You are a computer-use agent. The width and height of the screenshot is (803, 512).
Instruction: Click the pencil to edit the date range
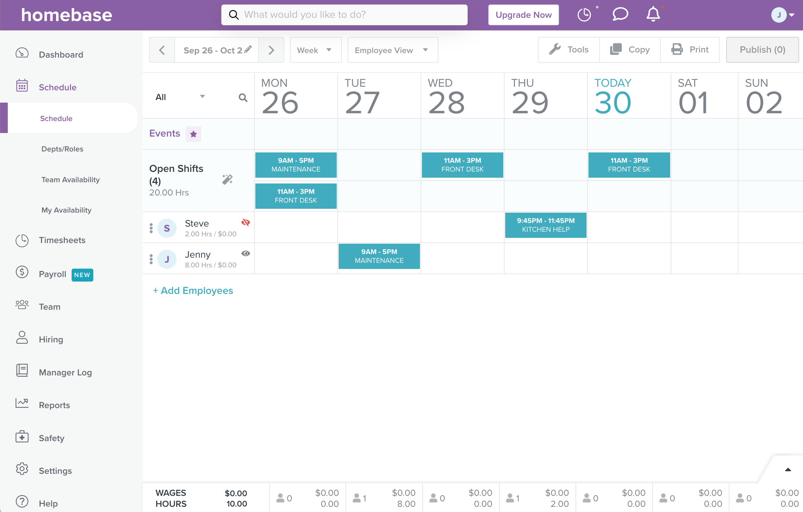248,49
